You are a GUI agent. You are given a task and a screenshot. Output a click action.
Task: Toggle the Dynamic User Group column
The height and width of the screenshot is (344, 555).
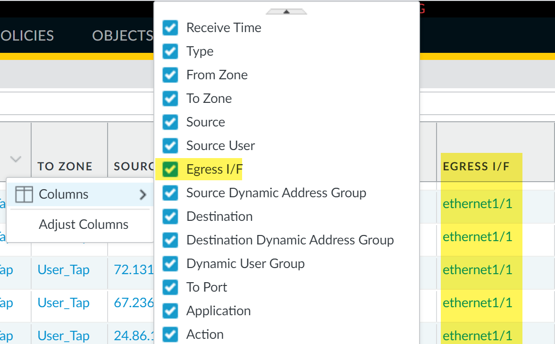pyautogui.click(x=170, y=263)
